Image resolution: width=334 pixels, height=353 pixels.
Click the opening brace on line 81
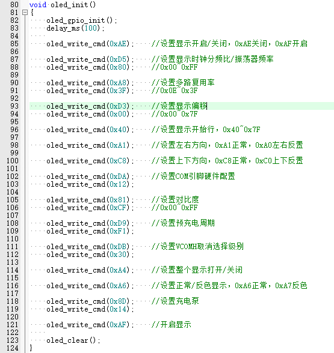click(32, 13)
